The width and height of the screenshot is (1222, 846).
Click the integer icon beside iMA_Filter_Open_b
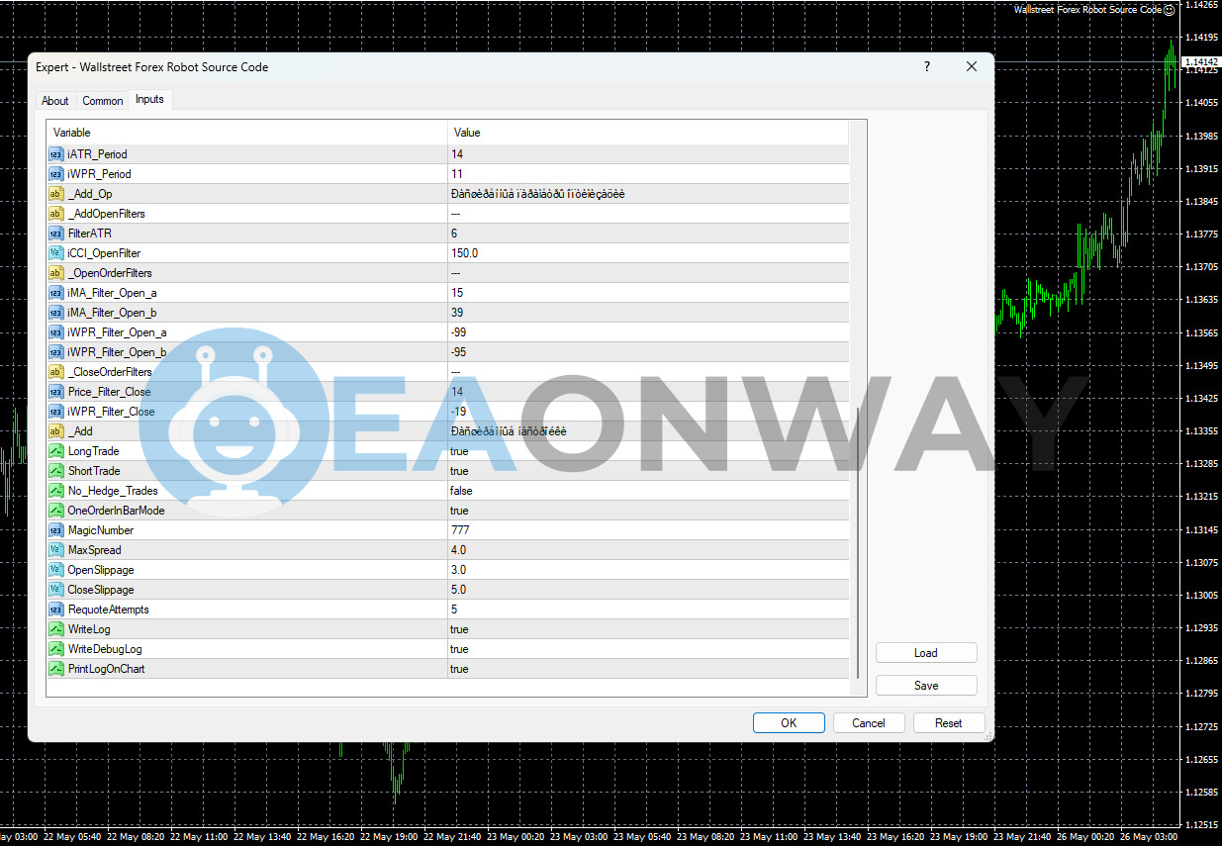pyautogui.click(x=56, y=313)
